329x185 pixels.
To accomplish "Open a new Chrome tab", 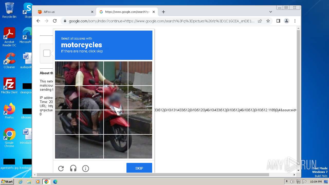I will click(163, 12).
